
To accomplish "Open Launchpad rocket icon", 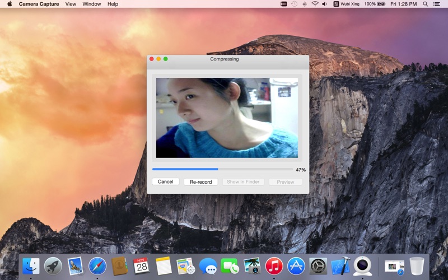I will pos(53,266).
